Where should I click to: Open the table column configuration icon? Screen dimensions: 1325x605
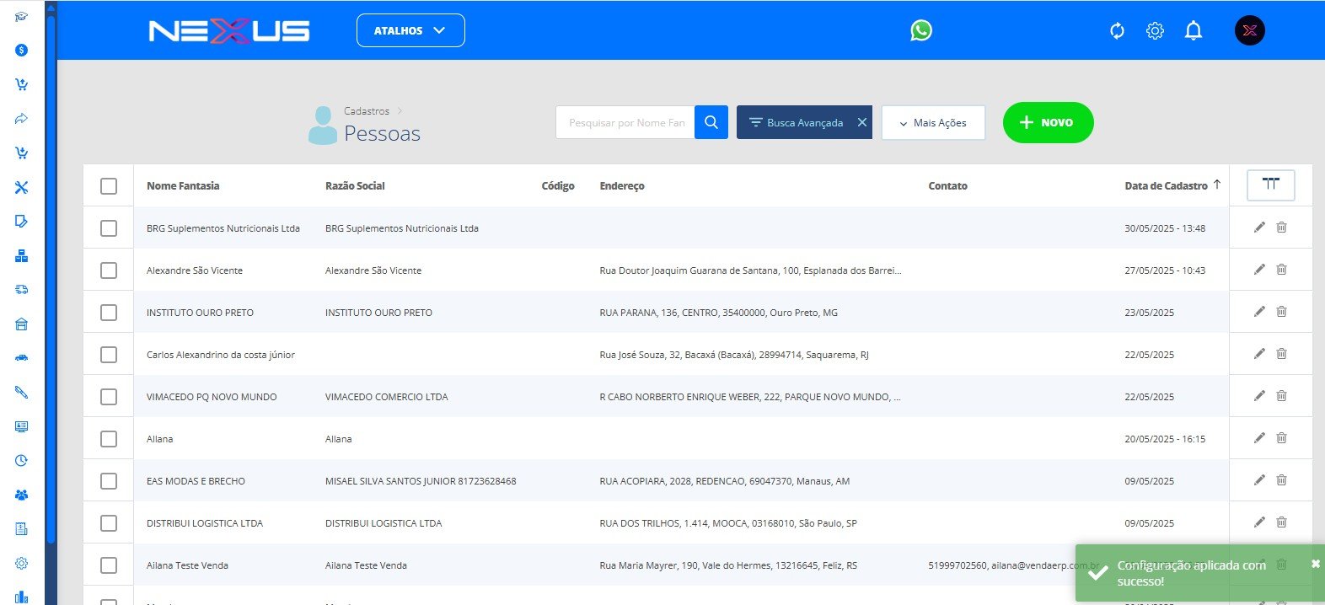point(1270,185)
